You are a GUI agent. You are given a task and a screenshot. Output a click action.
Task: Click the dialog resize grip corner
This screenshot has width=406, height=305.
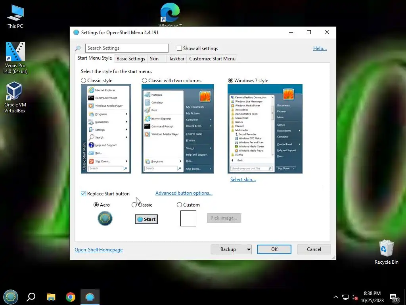coord(334,257)
